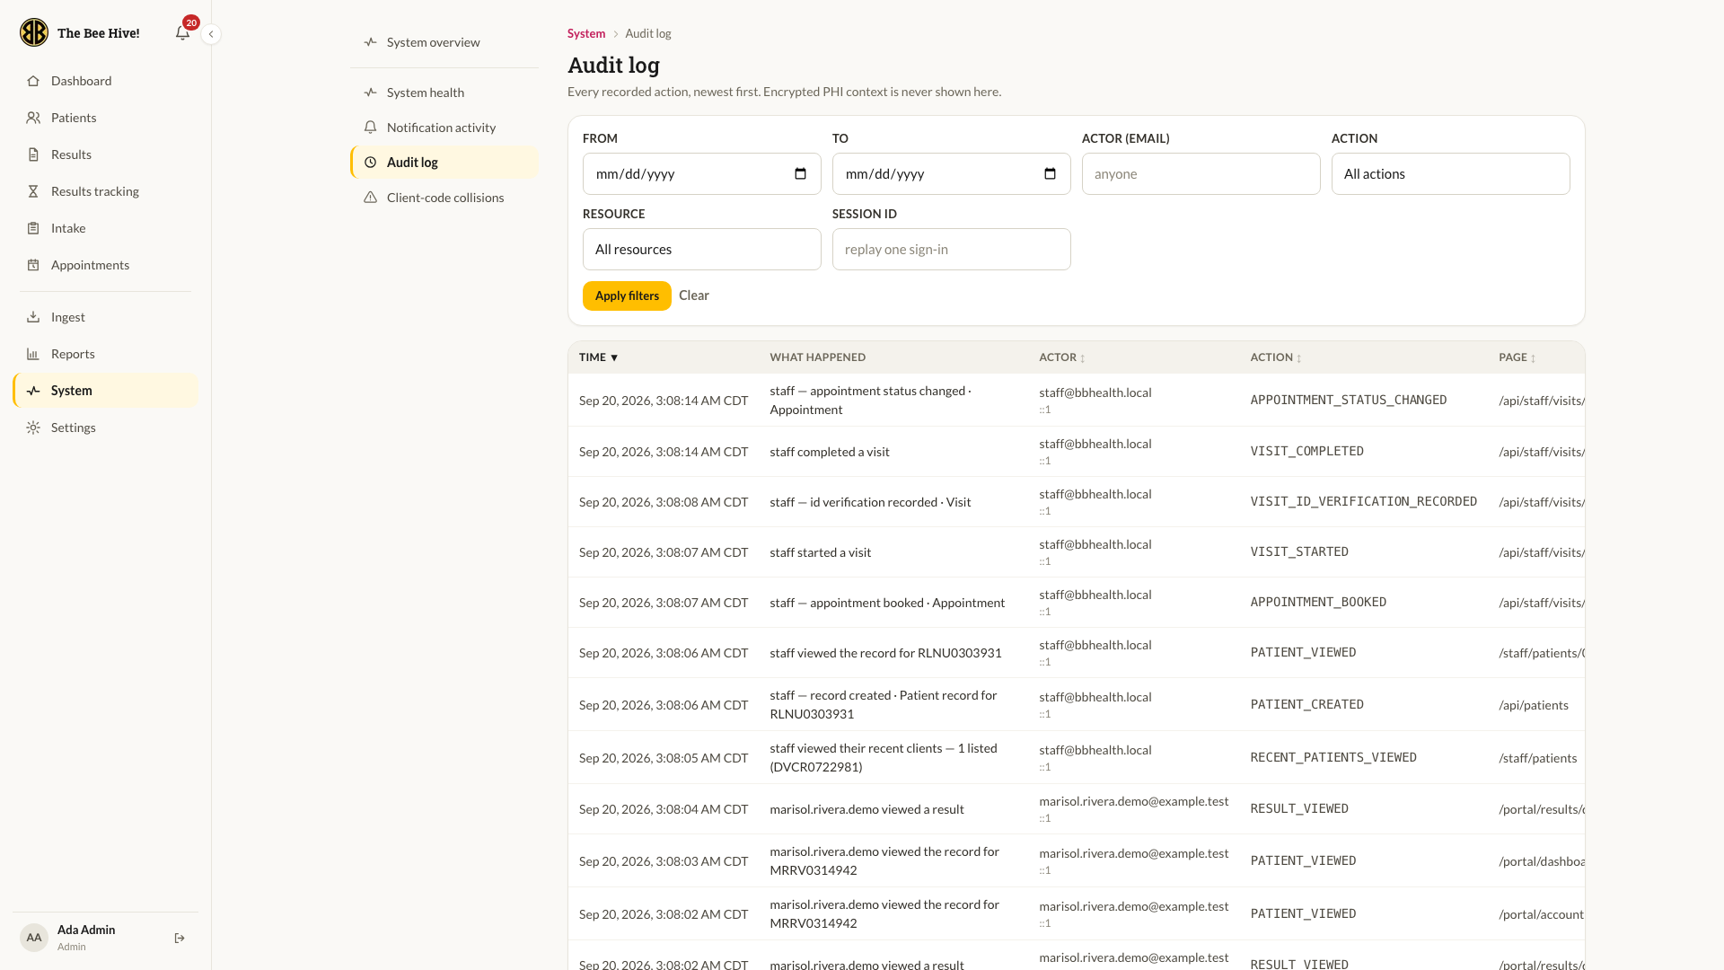Sort the table by the TIME column
The height and width of the screenshot is (970, 1724).
pyautogui.click(x=599, y=357)
